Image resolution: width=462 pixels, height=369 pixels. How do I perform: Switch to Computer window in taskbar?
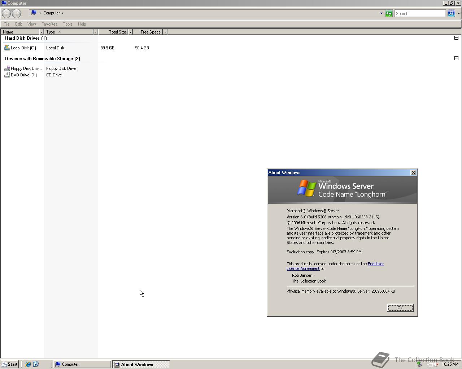(82, 364)
